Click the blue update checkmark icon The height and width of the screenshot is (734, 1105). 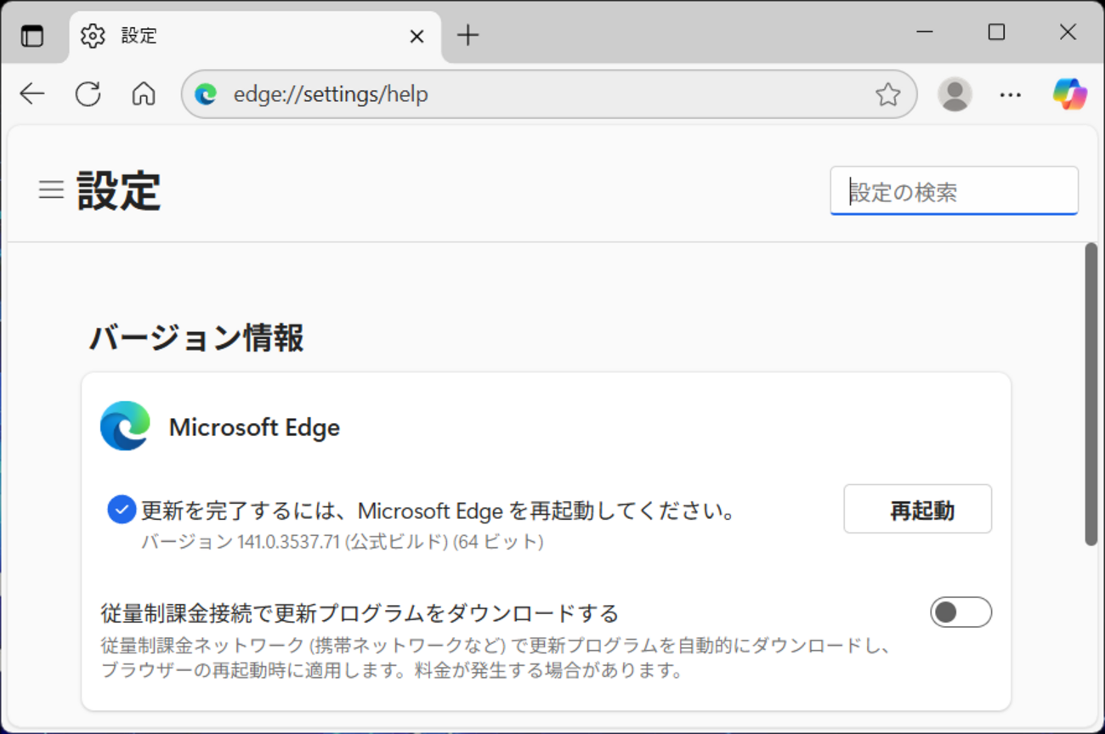tap(122, 510)
